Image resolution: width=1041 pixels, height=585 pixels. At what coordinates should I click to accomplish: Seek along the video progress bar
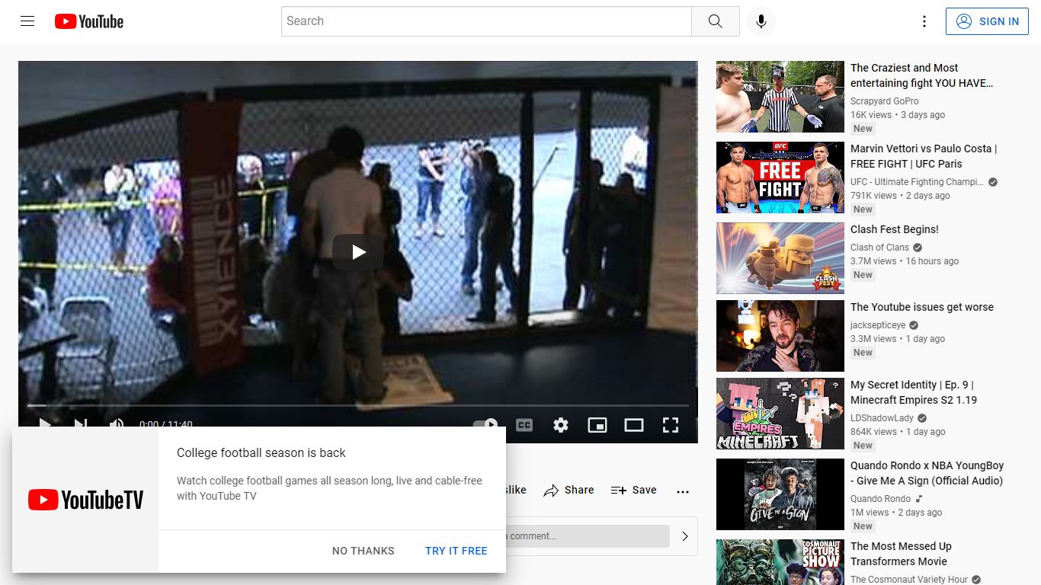point(358,405)
